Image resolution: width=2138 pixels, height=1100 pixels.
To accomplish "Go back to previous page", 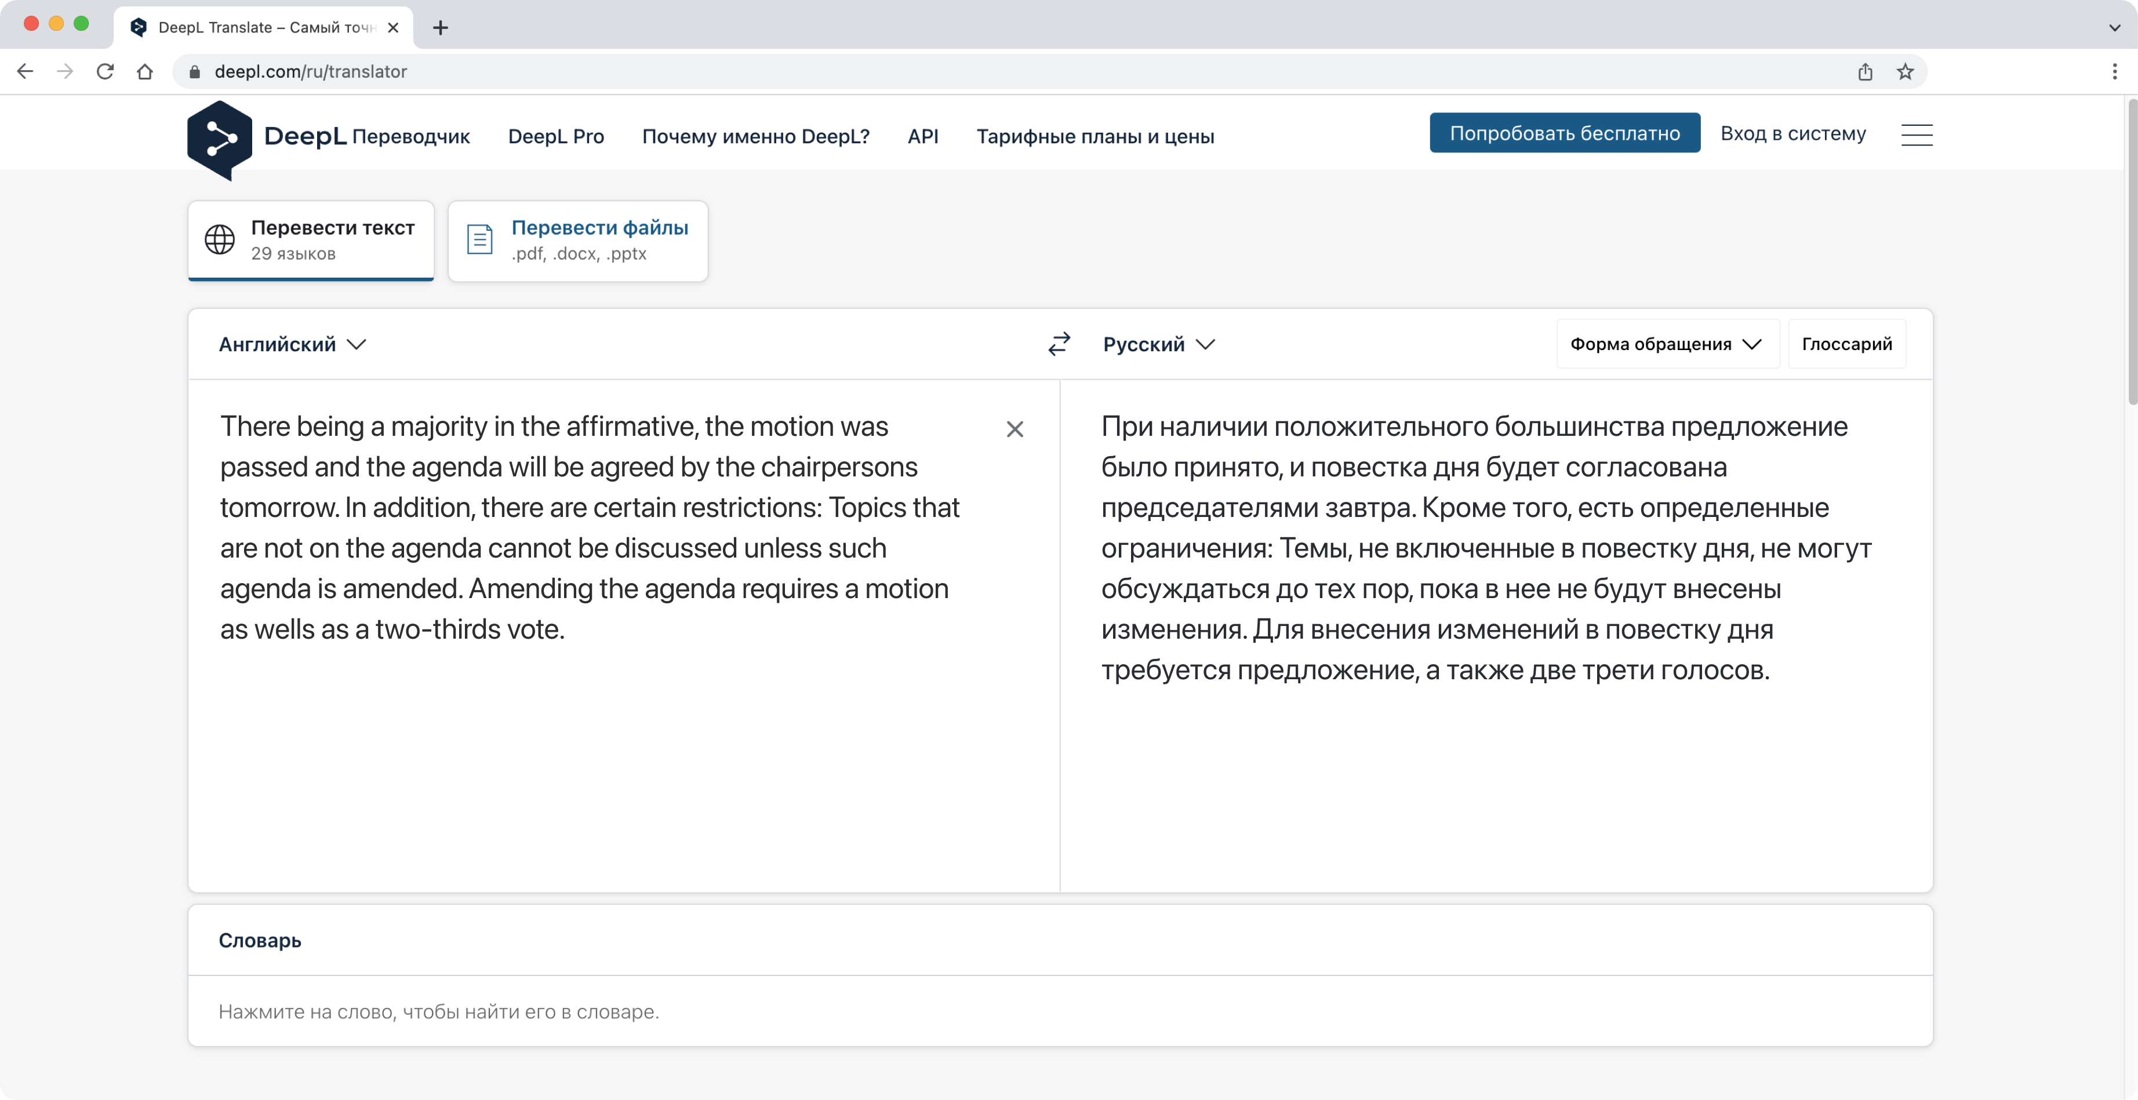I will [25, 71].
